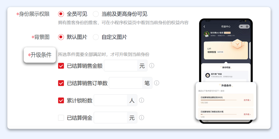
Task: Click 135/200 sales amount progress bar
Action: pyautogui.click(x=219, y=100)
